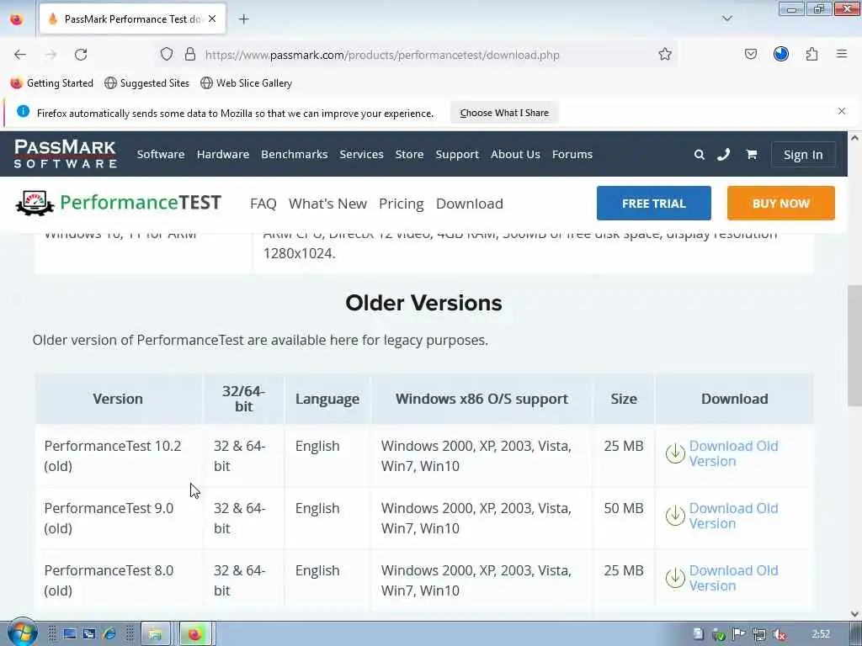Open the Firefox taskbar button
The height and width of the screenshot is (646, 862).
tap(195, 634)
